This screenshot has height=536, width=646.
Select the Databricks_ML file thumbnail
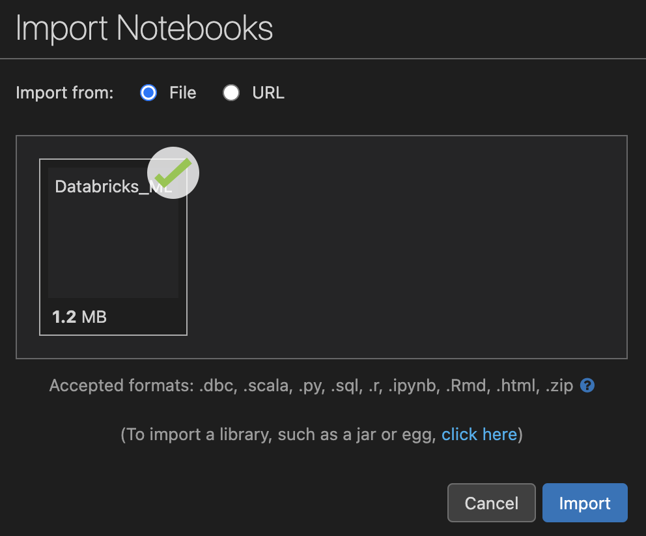pos(113,247)
